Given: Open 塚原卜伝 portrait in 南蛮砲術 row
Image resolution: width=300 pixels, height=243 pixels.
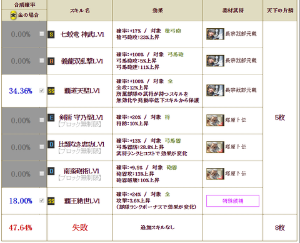Looking at the screenshot, I should click(x=215, y=173).
